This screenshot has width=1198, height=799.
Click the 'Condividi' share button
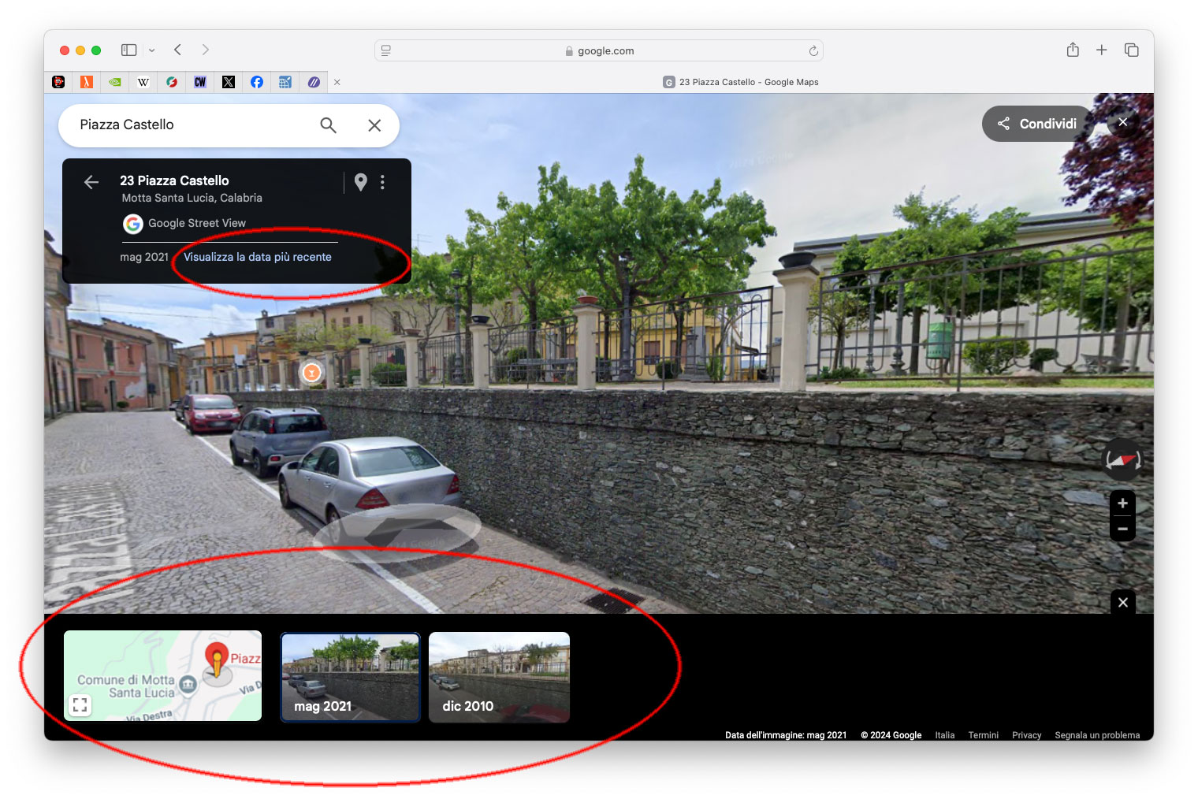[x=1037, y=124]
